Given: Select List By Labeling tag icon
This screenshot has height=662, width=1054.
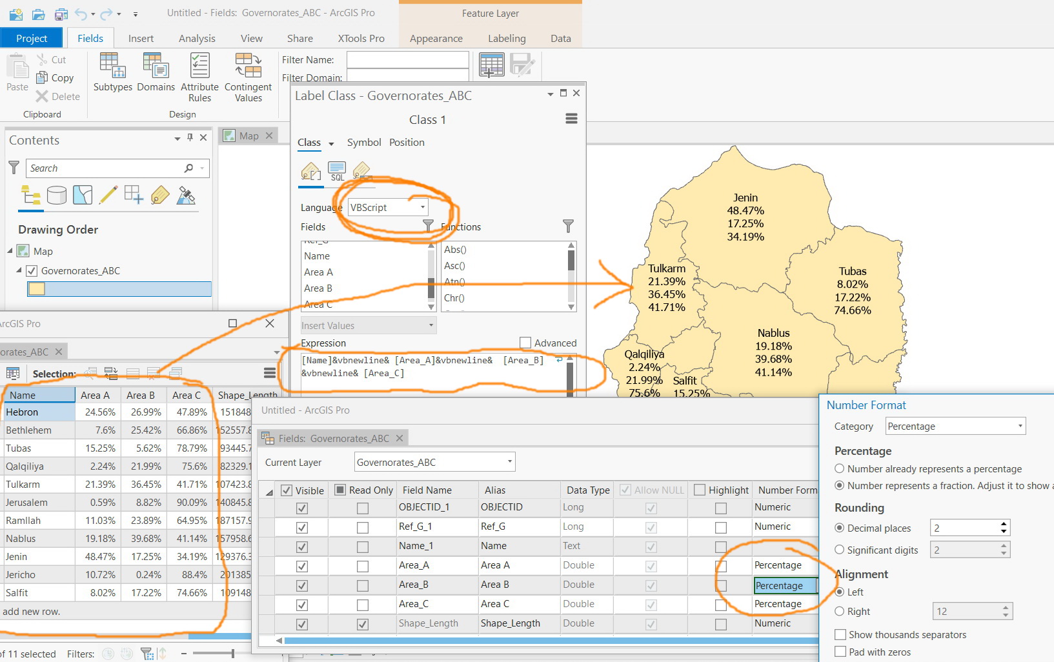Looking at the screenshot, I should point(159,195).
